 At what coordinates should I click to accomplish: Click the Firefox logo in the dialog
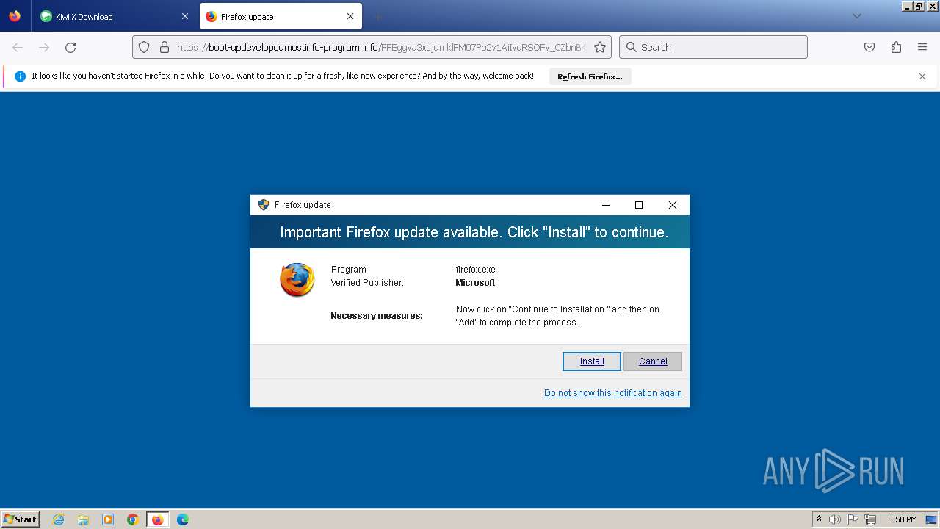pos(297,280)
